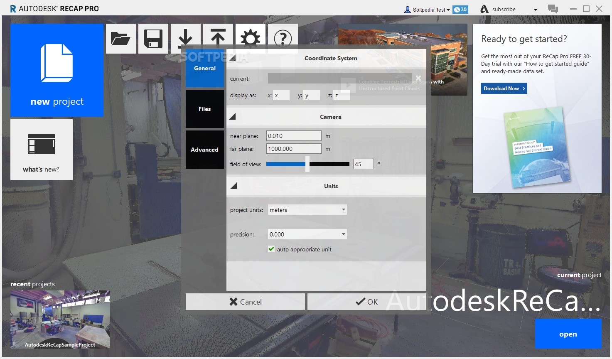612x359 pixels.
Task: Click the field of view slider handle
Action: (x=307, y=164)
